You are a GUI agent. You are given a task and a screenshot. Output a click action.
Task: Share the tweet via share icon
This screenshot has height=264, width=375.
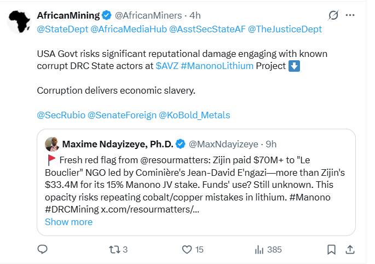point(350,250)
